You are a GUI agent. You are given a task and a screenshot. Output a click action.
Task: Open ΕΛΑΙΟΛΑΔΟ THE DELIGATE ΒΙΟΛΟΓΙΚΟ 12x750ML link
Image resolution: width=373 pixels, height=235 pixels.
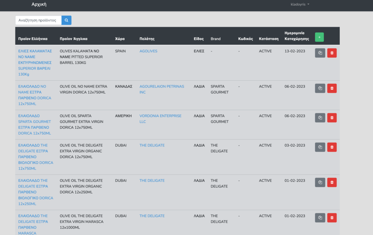pyautogui.click(x=36, y=157)
